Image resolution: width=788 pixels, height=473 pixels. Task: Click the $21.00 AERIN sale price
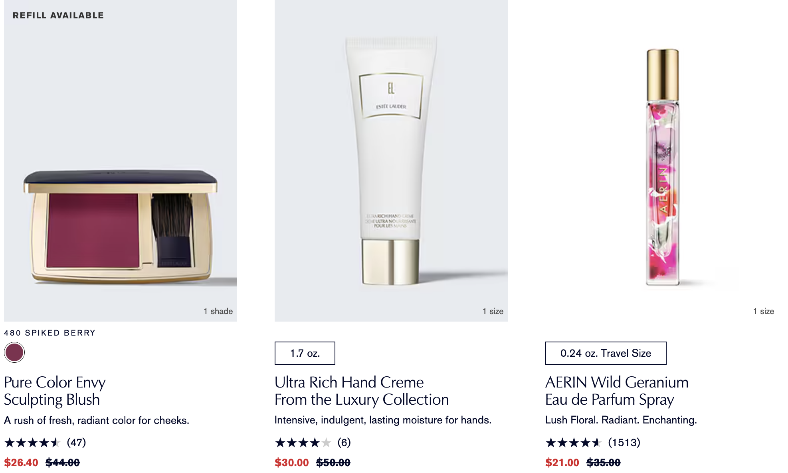tap(562, 463)
